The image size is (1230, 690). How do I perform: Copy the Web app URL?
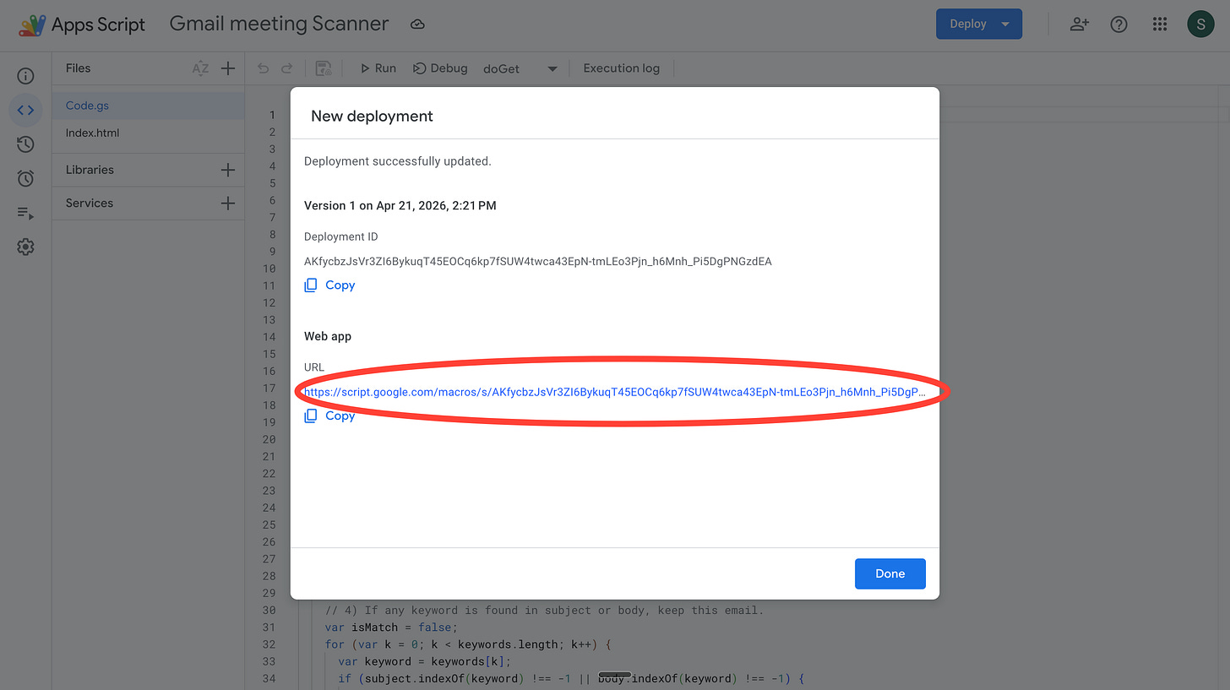[x=329, y=416]
